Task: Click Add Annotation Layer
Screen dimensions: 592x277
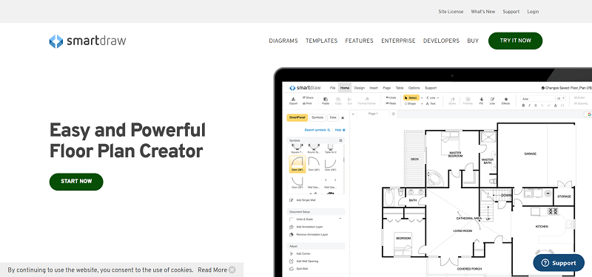Action: [306, 227]
